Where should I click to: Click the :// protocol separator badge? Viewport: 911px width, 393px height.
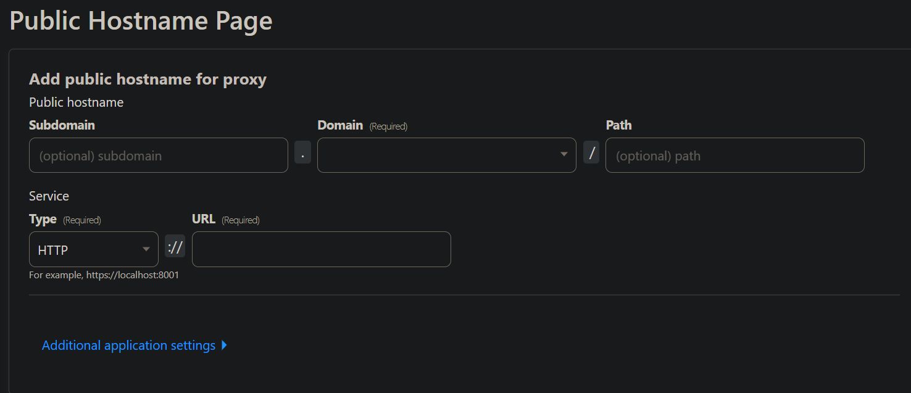pos(175,246)
